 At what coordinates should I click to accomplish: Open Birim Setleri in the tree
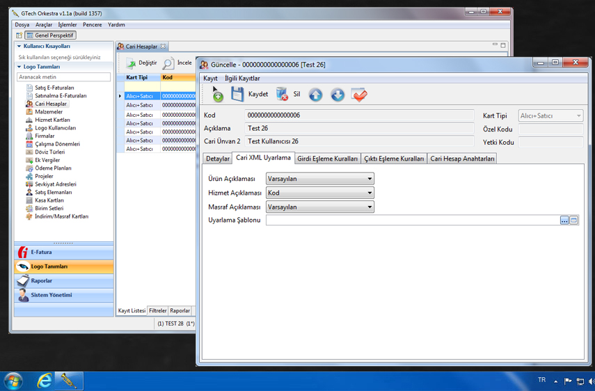click(x=49, y=208)
